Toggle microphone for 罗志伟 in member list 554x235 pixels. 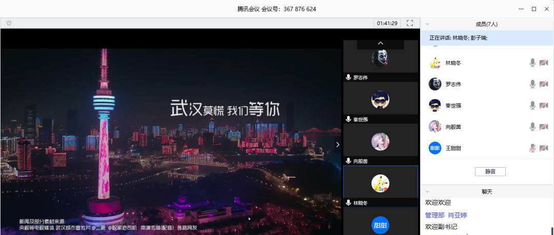pyautogui.click(x=532, y=84)
